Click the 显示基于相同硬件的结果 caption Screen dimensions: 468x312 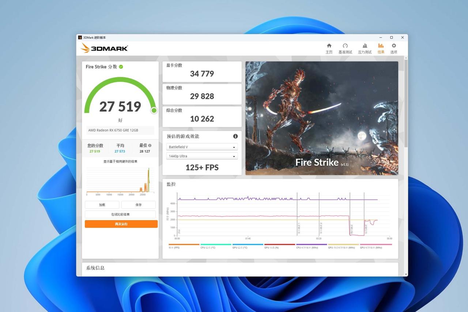[x=120, y=162]
